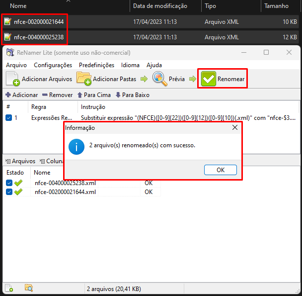The height and width of the screenshot is (296, 302).
Task: Open the Ajuda menu
Action: [x=154, y=65]
